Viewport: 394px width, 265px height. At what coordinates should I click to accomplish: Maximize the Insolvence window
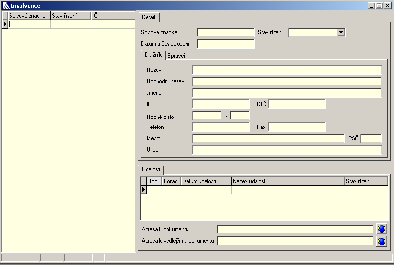[379, 6]
